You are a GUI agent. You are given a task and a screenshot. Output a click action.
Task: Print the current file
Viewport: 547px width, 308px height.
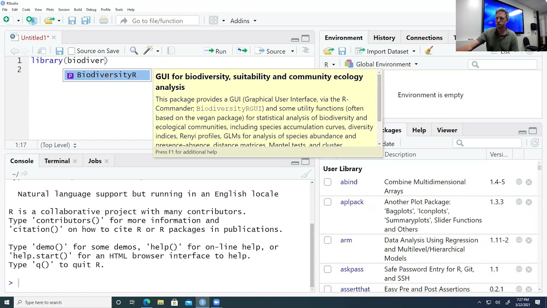click(103, 21)
